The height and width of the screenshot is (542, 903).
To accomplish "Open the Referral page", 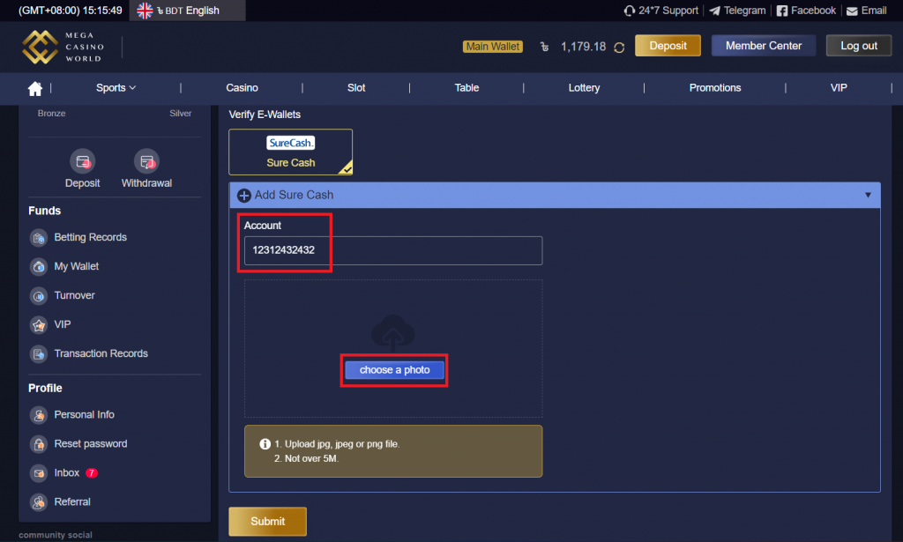I will tap(72, 501).
